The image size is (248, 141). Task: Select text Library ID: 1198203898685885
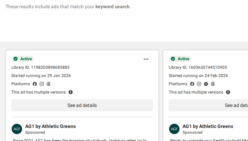(41, 67)
